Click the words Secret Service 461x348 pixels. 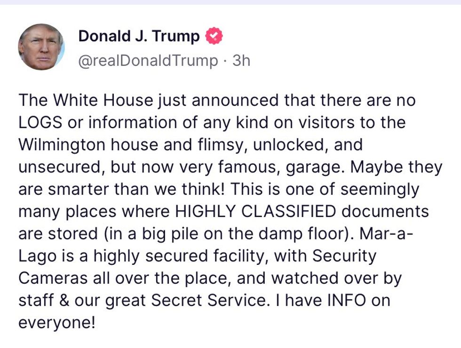(x=210, y=300)
